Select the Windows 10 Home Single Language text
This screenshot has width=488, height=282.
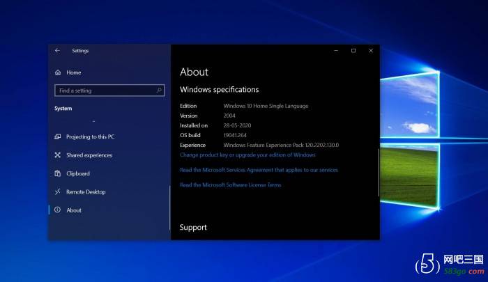pyautogui.click(x=266, y=106)
